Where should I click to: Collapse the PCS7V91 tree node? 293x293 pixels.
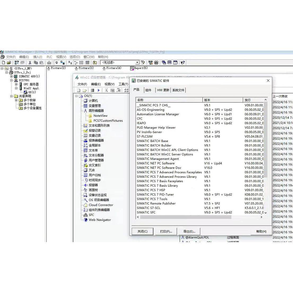(x=11, y=80)
